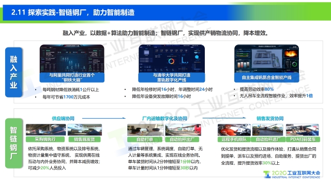Image resolution: width=331 pixels, height=186 pixels.
Task: Click the green 智链钢厂 side label
Action: (14, 143)
